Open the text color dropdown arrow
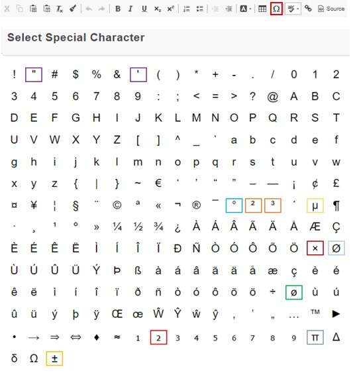 coord(250,9)
